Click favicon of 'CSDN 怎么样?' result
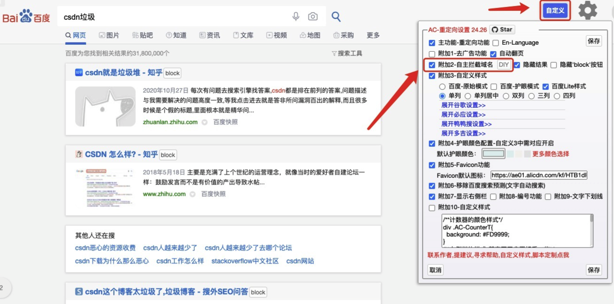This screenshot has height=304, width=614. pos(79,154)
